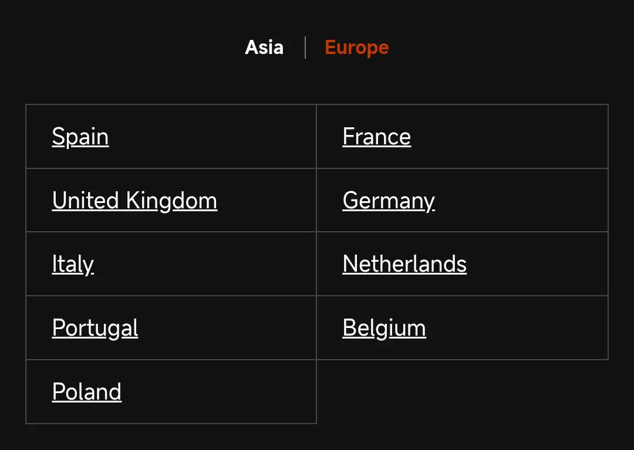The height and width of the screenshot is (450, 634).
Task: Open the France link
Action: pyautogui.click(x=376, y=137)
